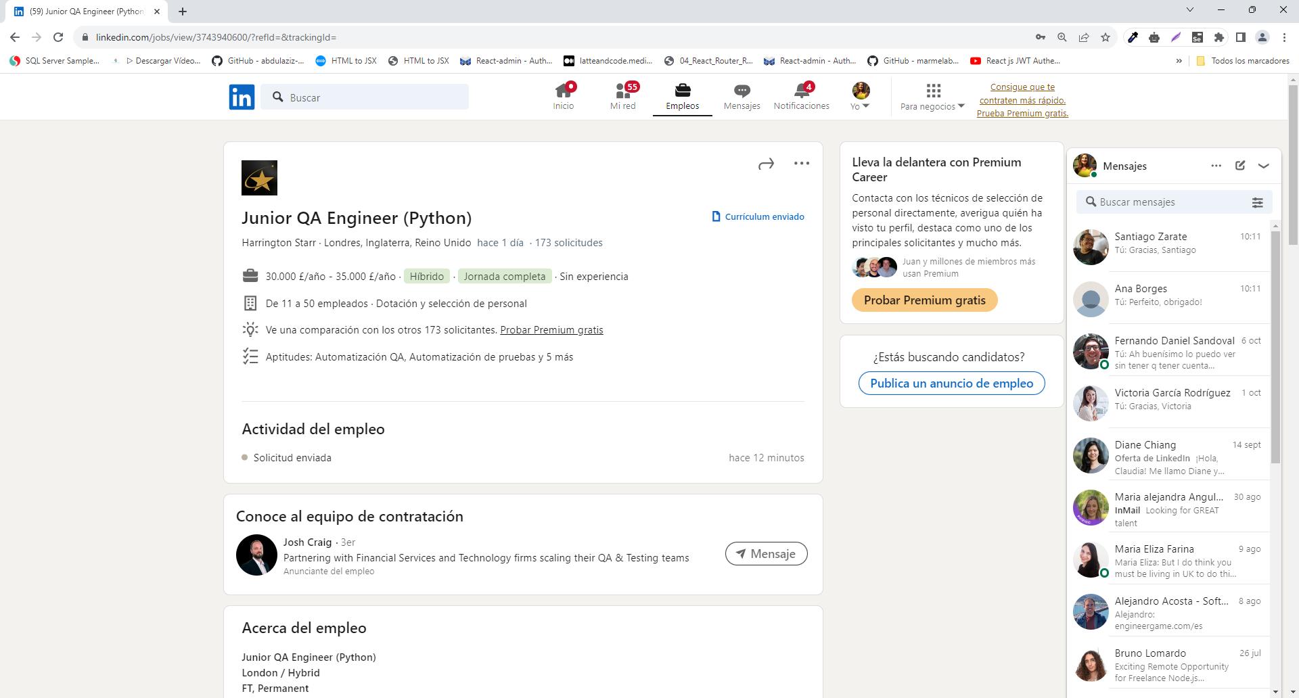
Task: Open latteandcode.medi... bookmark
Action: point(608,61)
